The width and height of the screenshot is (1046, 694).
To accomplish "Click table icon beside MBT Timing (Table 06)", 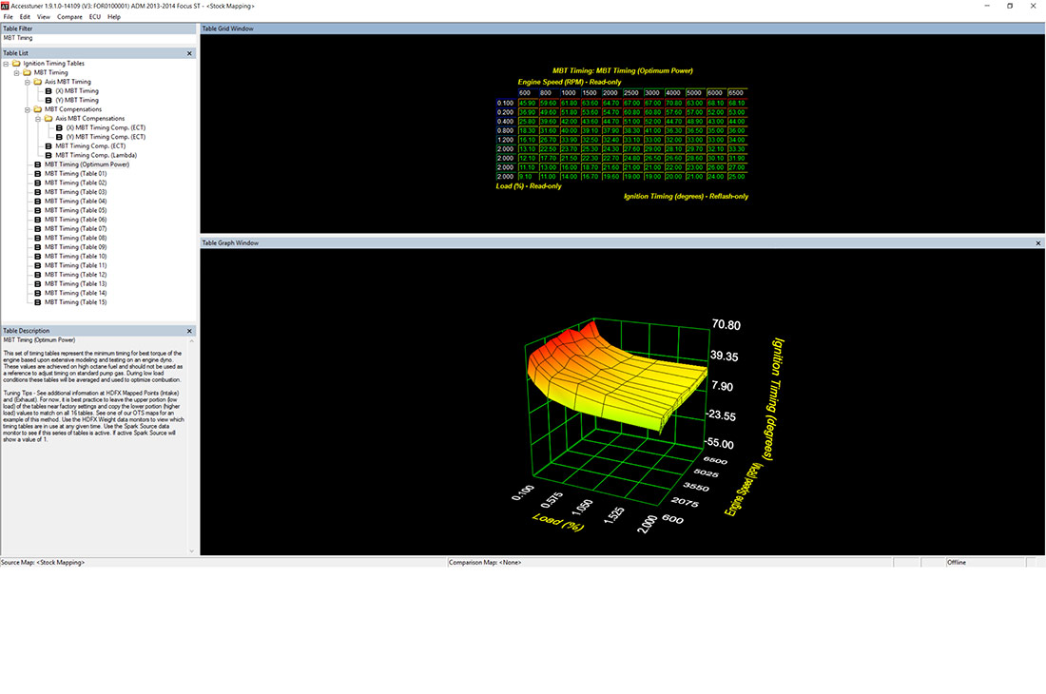I will (x=37, y=220).
